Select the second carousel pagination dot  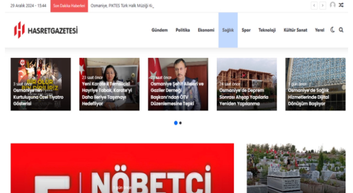coord(180,123)
